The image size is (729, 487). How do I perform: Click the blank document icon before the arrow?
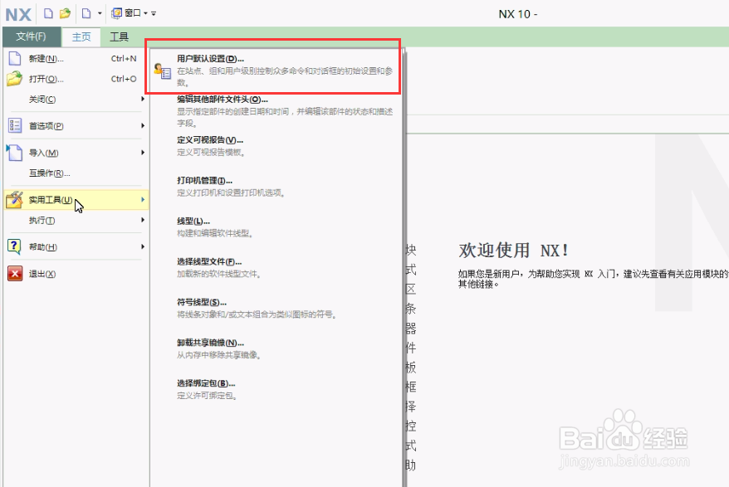click(x=86, y=13)
